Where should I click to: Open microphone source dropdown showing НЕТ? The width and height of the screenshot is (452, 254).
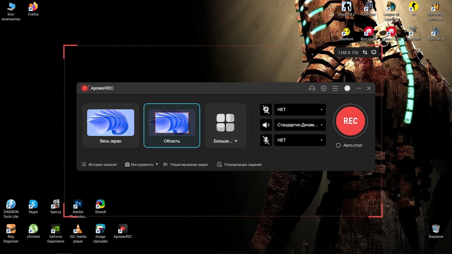tap(300, 140)
